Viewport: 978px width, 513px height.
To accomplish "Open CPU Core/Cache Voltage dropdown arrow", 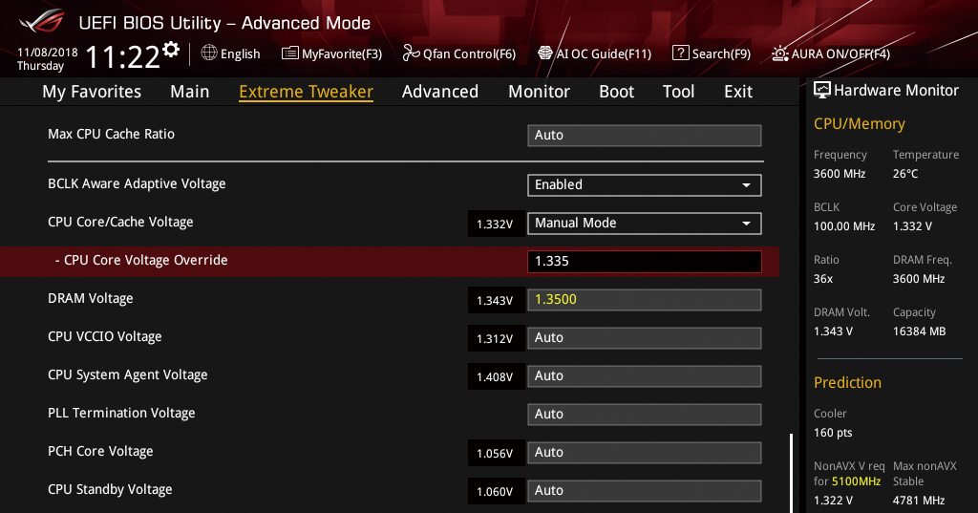I will [746, 224].
